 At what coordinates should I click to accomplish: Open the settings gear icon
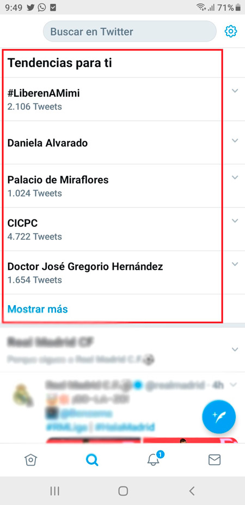(x=230, y=32)
